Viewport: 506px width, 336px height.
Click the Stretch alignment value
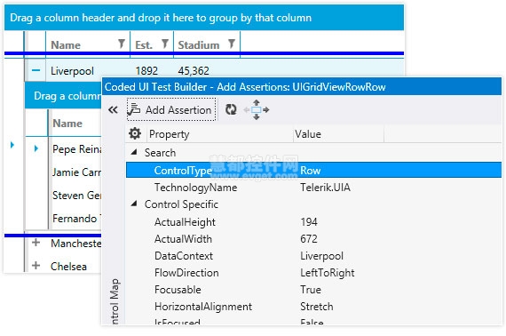click(x=317, y=307)
